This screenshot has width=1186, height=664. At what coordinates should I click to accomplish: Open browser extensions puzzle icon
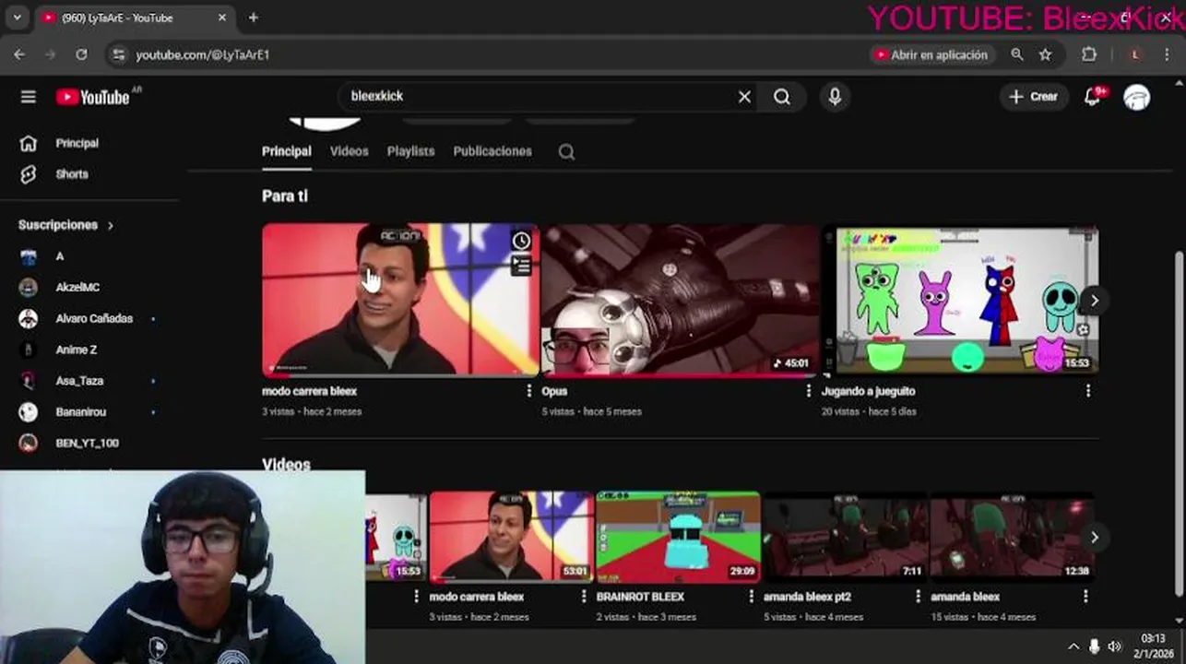point(1089,55)
